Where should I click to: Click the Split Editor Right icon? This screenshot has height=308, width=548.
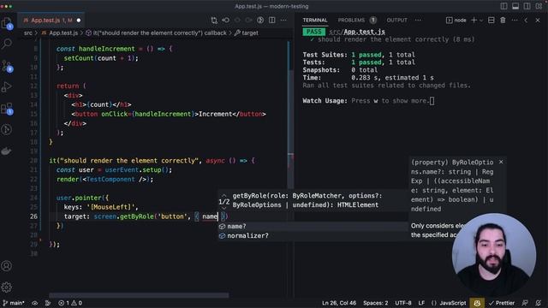[x=272, y=21]
